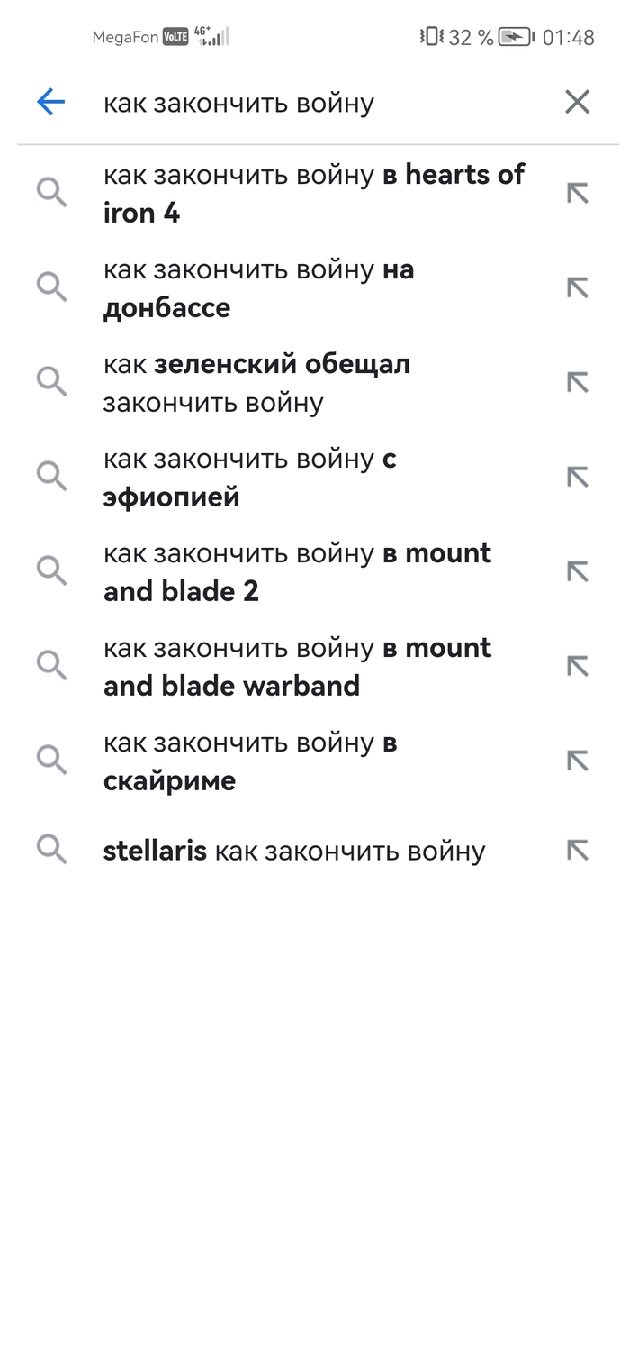Tap arrow icon next to 'с эфиопией'
Viewport: 630px width, 1349px height.
(577, 478)
